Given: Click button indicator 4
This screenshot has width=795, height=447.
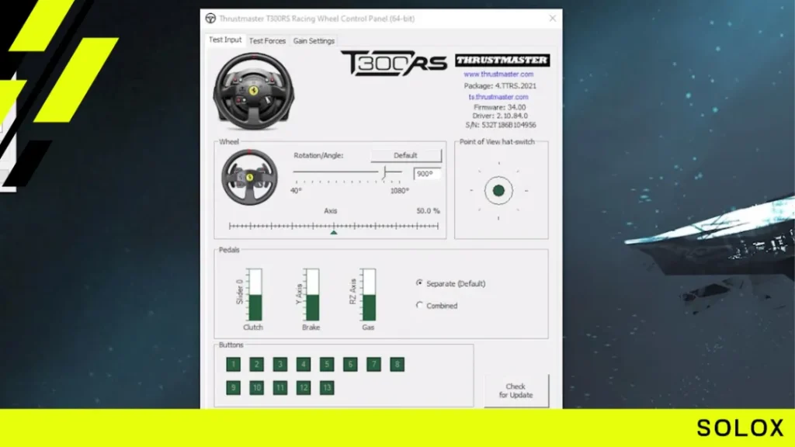Looking at the screenshot, I should coord(304,365).
